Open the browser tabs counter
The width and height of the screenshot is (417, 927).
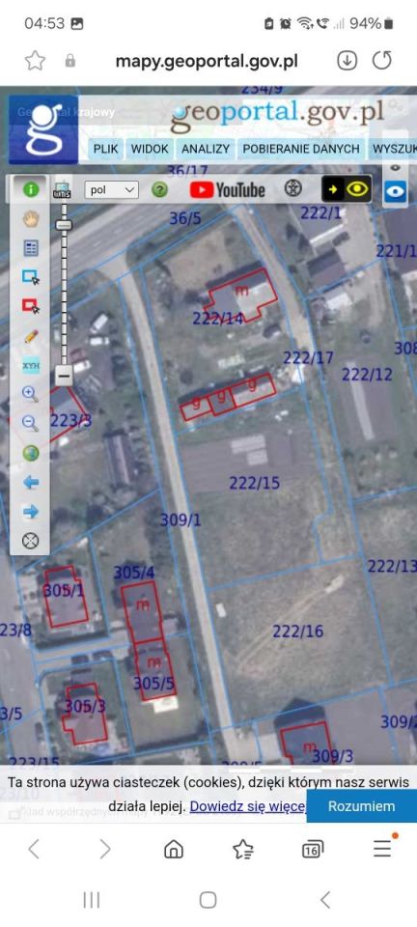pyautogui.click(x=313, y=850)
